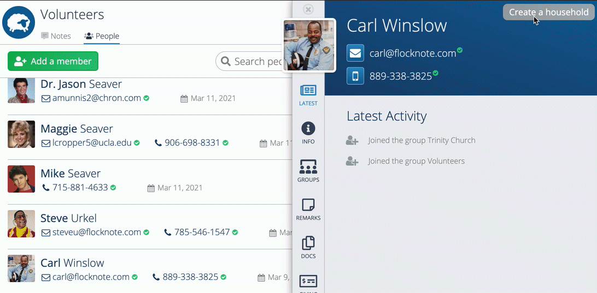The image size is (597, 293).
Task: Click phone icon beside 715-881-4633
Action: pos(46,187)
